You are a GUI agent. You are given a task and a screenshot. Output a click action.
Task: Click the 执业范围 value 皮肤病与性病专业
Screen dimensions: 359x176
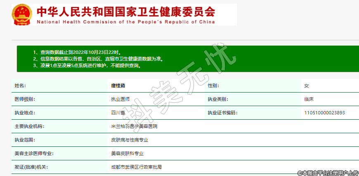coord(130,140)
